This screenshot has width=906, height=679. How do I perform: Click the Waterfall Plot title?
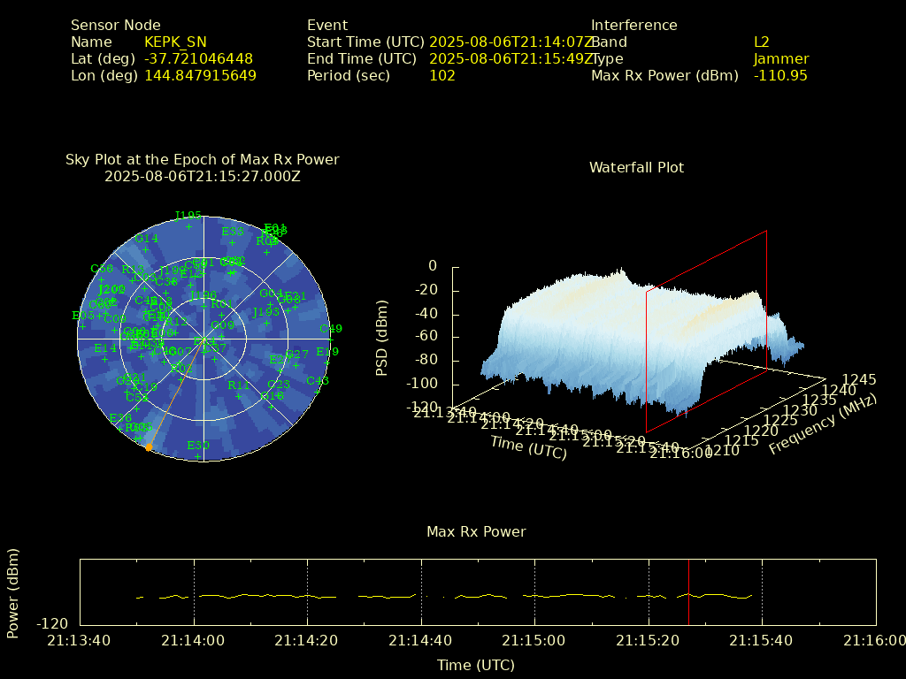pos(636,167)
